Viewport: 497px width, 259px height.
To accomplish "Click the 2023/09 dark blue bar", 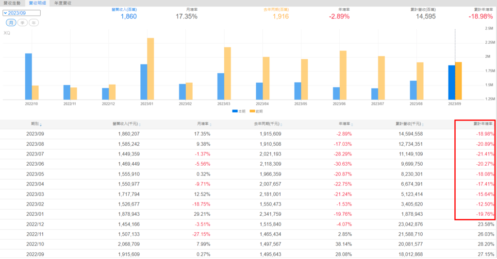I will (x=451, y=83).
